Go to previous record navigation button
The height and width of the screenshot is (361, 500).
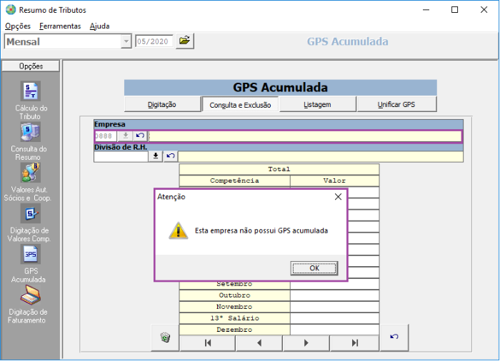click(259, 343)
